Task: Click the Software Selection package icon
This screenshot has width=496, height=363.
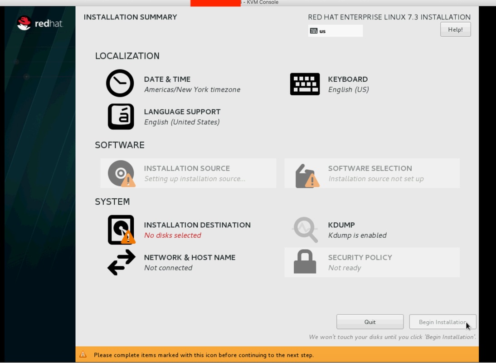Action: point(307,176)
